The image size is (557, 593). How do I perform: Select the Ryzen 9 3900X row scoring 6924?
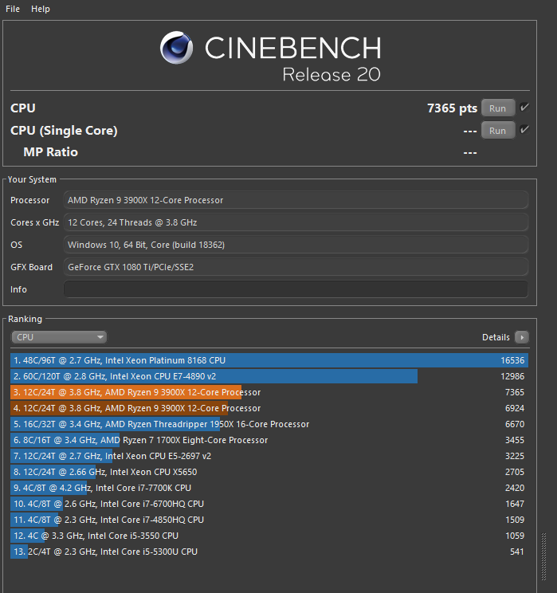[x=269, y=408]
